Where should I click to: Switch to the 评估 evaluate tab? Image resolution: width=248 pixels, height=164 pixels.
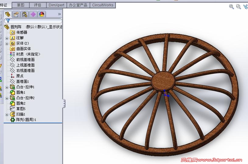pyautogui.click(x=38, y=5)
